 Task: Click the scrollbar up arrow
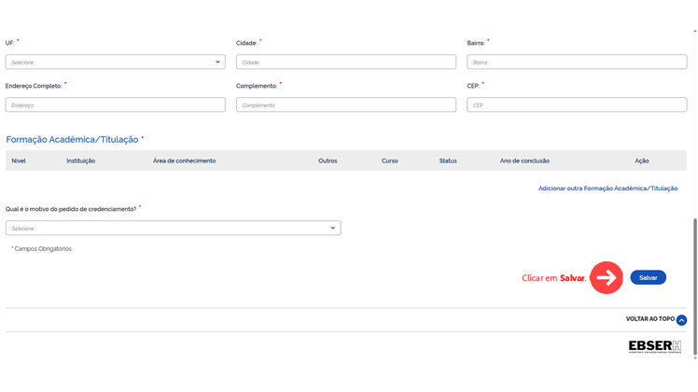695,31
